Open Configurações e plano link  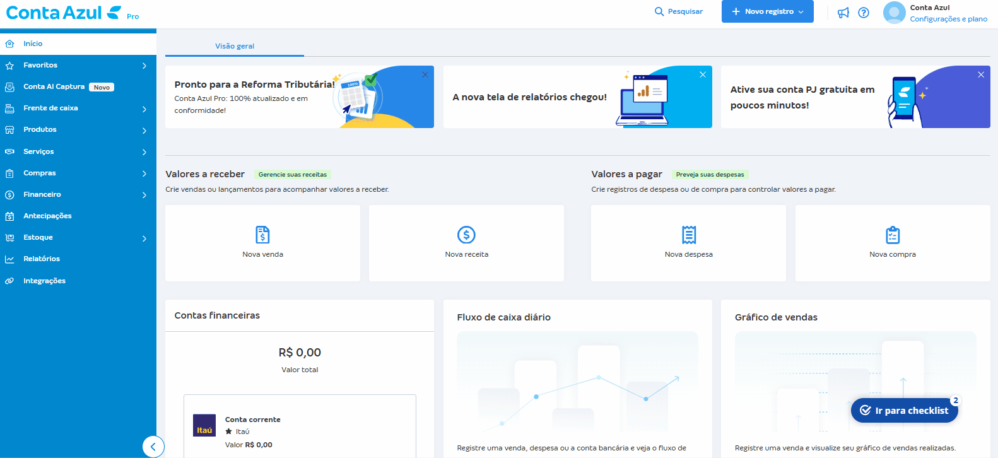(948, 19)
